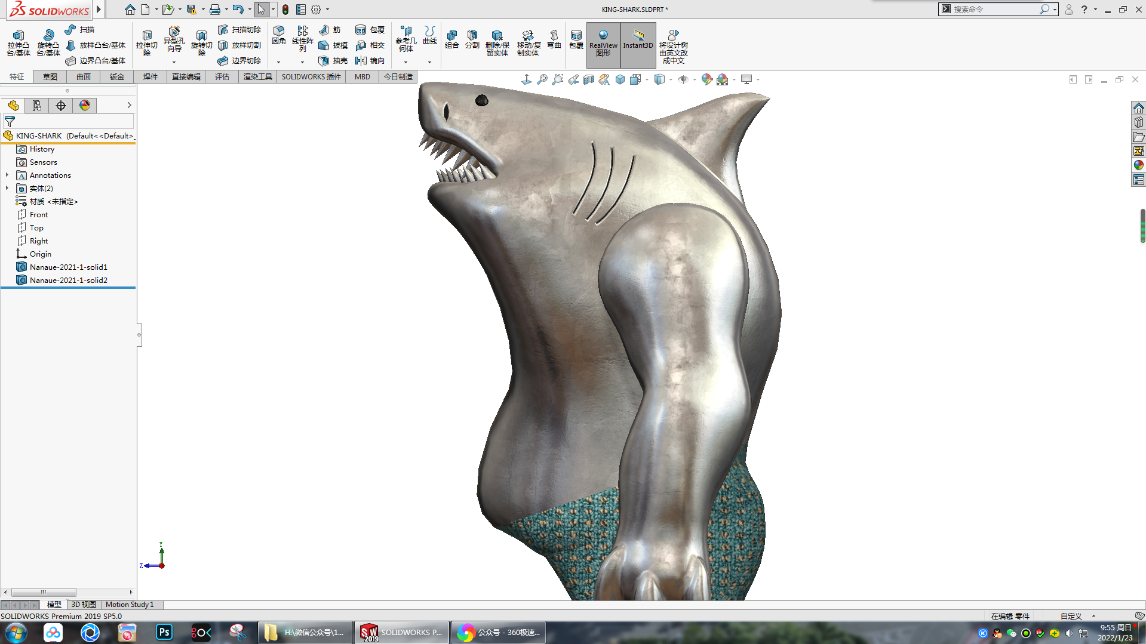Switch to the 渲染工具 render tools tab
This screenshot has height=644, width=1146.
click(258, 76)
